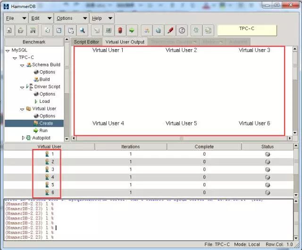
Task: Click the up arrow of virtual user table scrollbar
Action: pyautogui.click(x=296, y=146)
